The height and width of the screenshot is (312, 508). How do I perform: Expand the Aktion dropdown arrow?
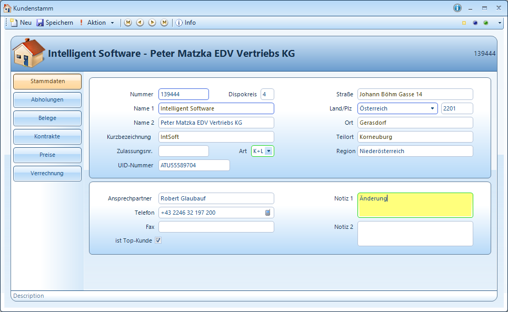113,23
